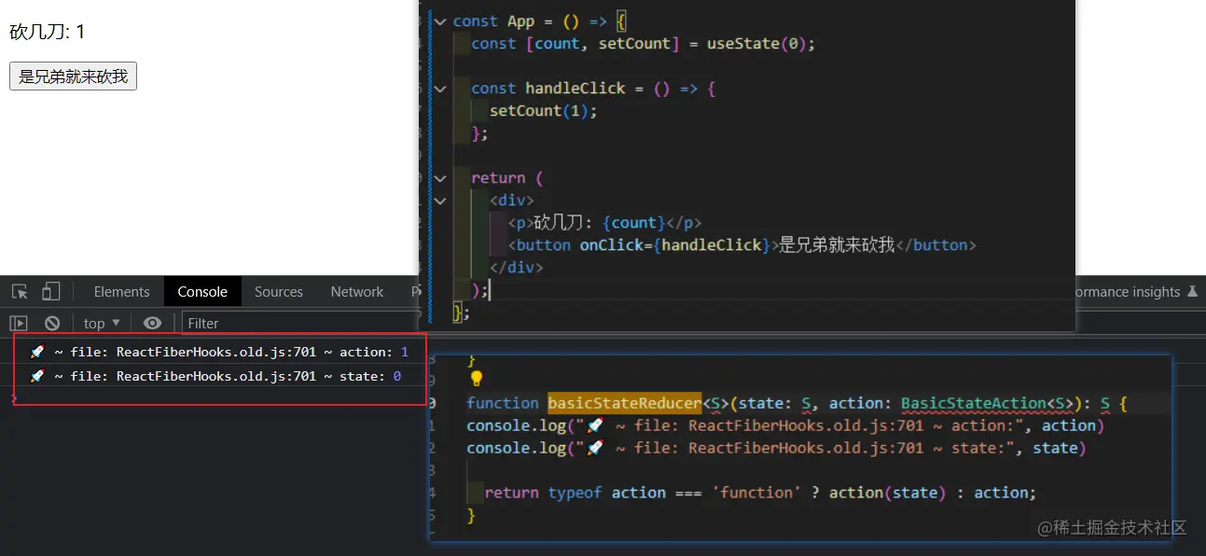Click the 'function' string literal
The width and height of the screenshot is (1206, 556).
[756, 493]
